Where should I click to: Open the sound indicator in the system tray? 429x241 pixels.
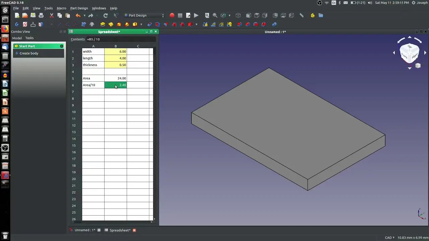(x=370, y=2)
